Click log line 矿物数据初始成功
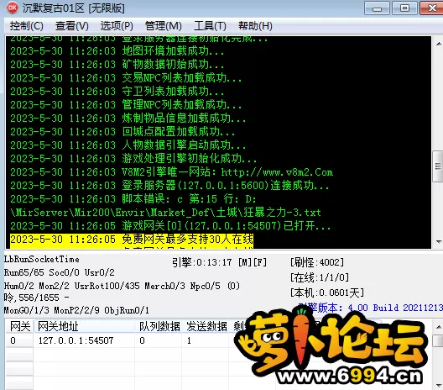The image size is (443, 390). (x=117, y=65)
